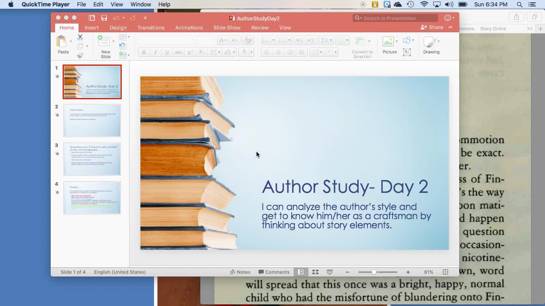Click the Redo icon in title bar
545x306 pixels.
(x=133, y=18)
